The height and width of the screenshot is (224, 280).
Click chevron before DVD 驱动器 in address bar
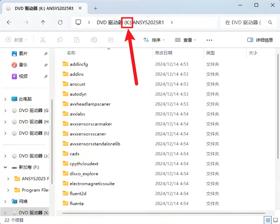pos(89,22)
